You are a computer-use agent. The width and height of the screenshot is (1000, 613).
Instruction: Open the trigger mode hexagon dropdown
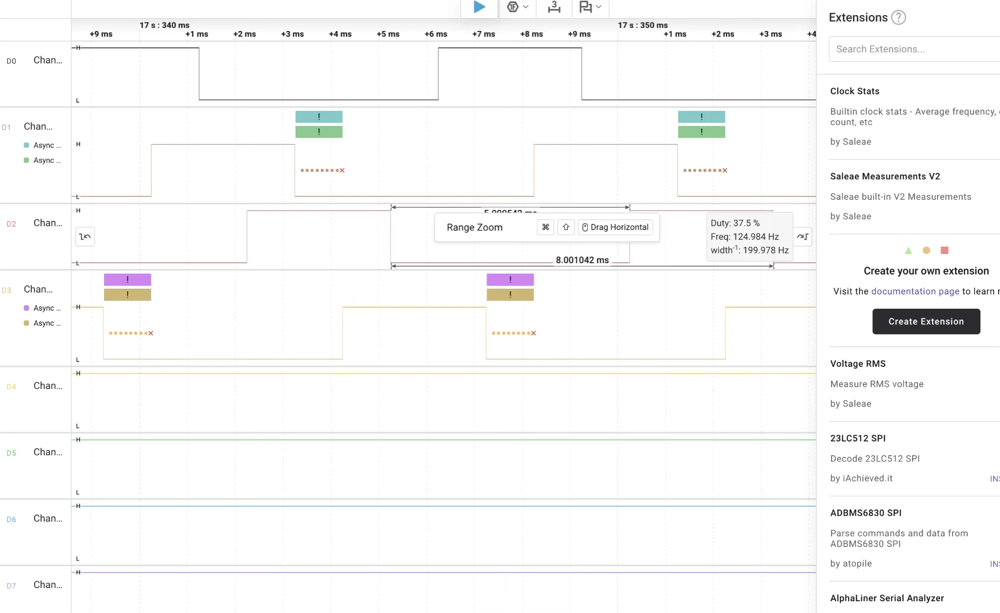click(517, 7)
